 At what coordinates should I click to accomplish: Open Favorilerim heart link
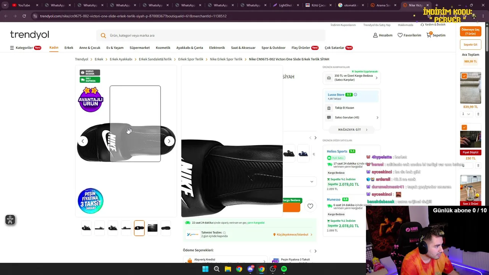[x=409, y=35]
